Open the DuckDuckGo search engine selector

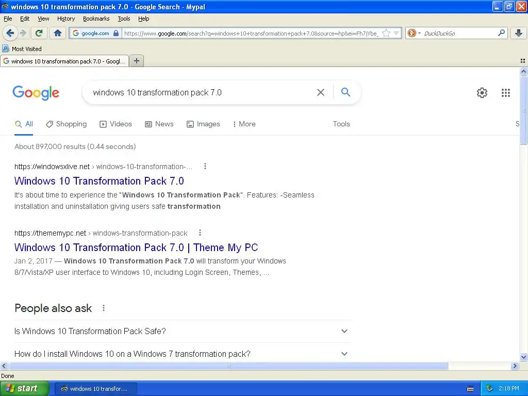(414, 33)
